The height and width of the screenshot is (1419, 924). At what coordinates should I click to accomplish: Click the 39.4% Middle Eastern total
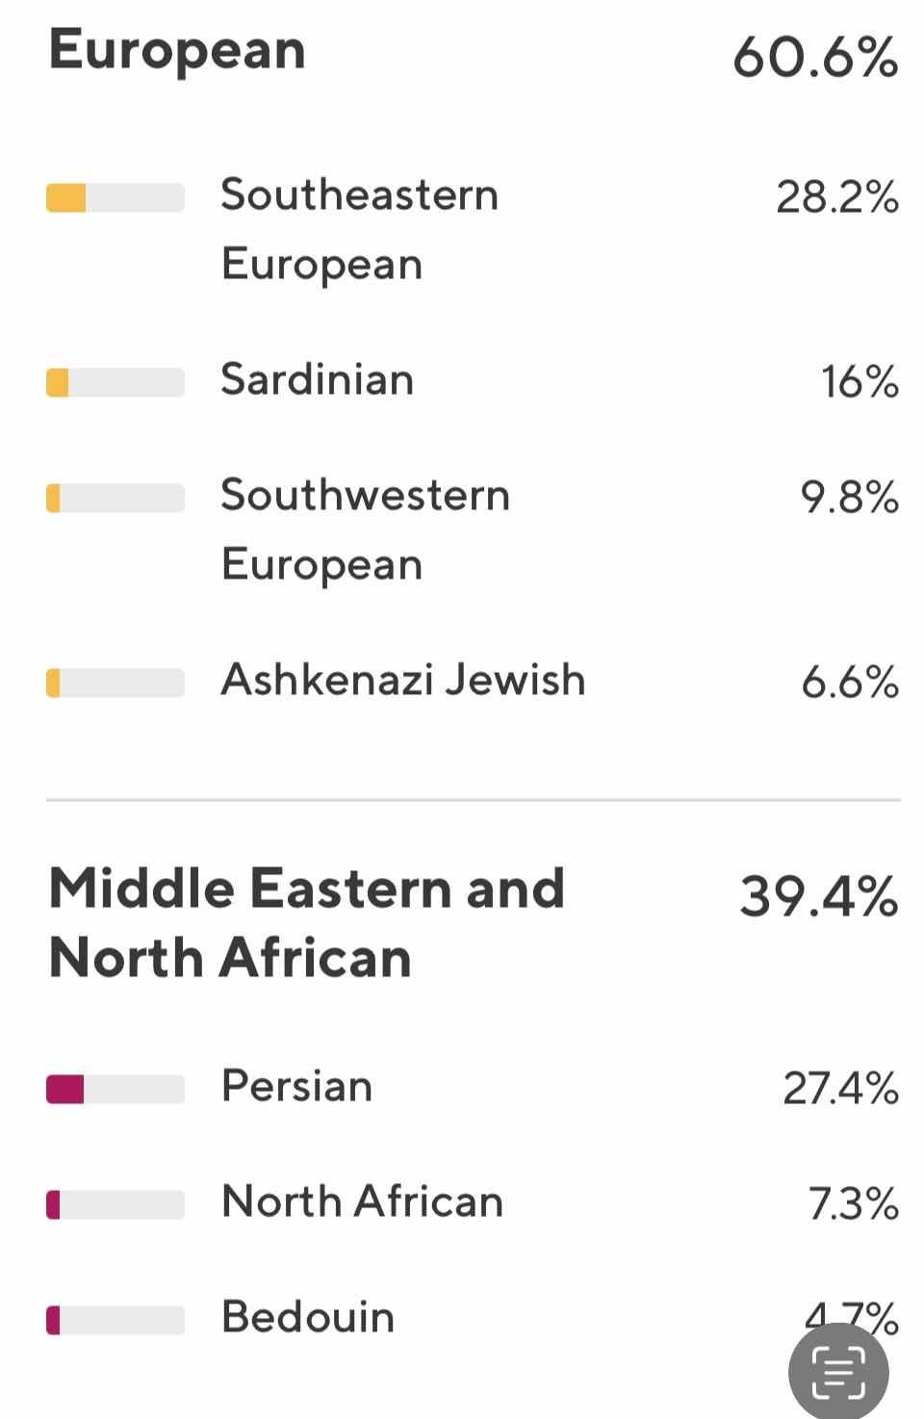(x=818, y=896)
